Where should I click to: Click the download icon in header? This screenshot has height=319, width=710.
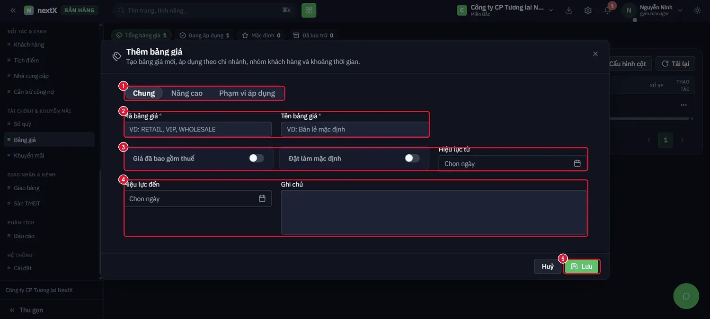click(569, 10)
